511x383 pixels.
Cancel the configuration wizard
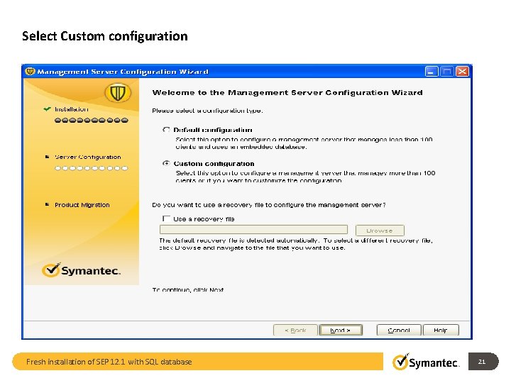(399, 331)
